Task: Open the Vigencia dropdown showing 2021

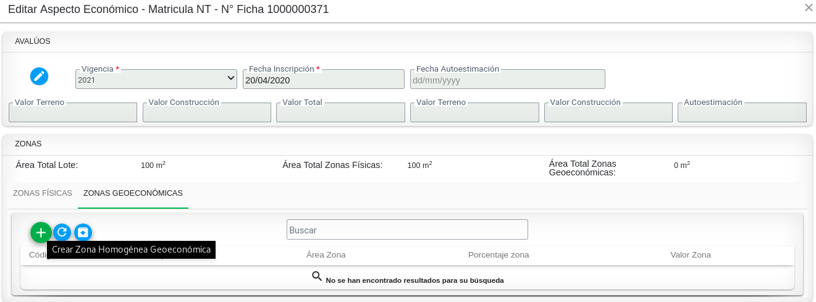Action: (x=156, y=79)
